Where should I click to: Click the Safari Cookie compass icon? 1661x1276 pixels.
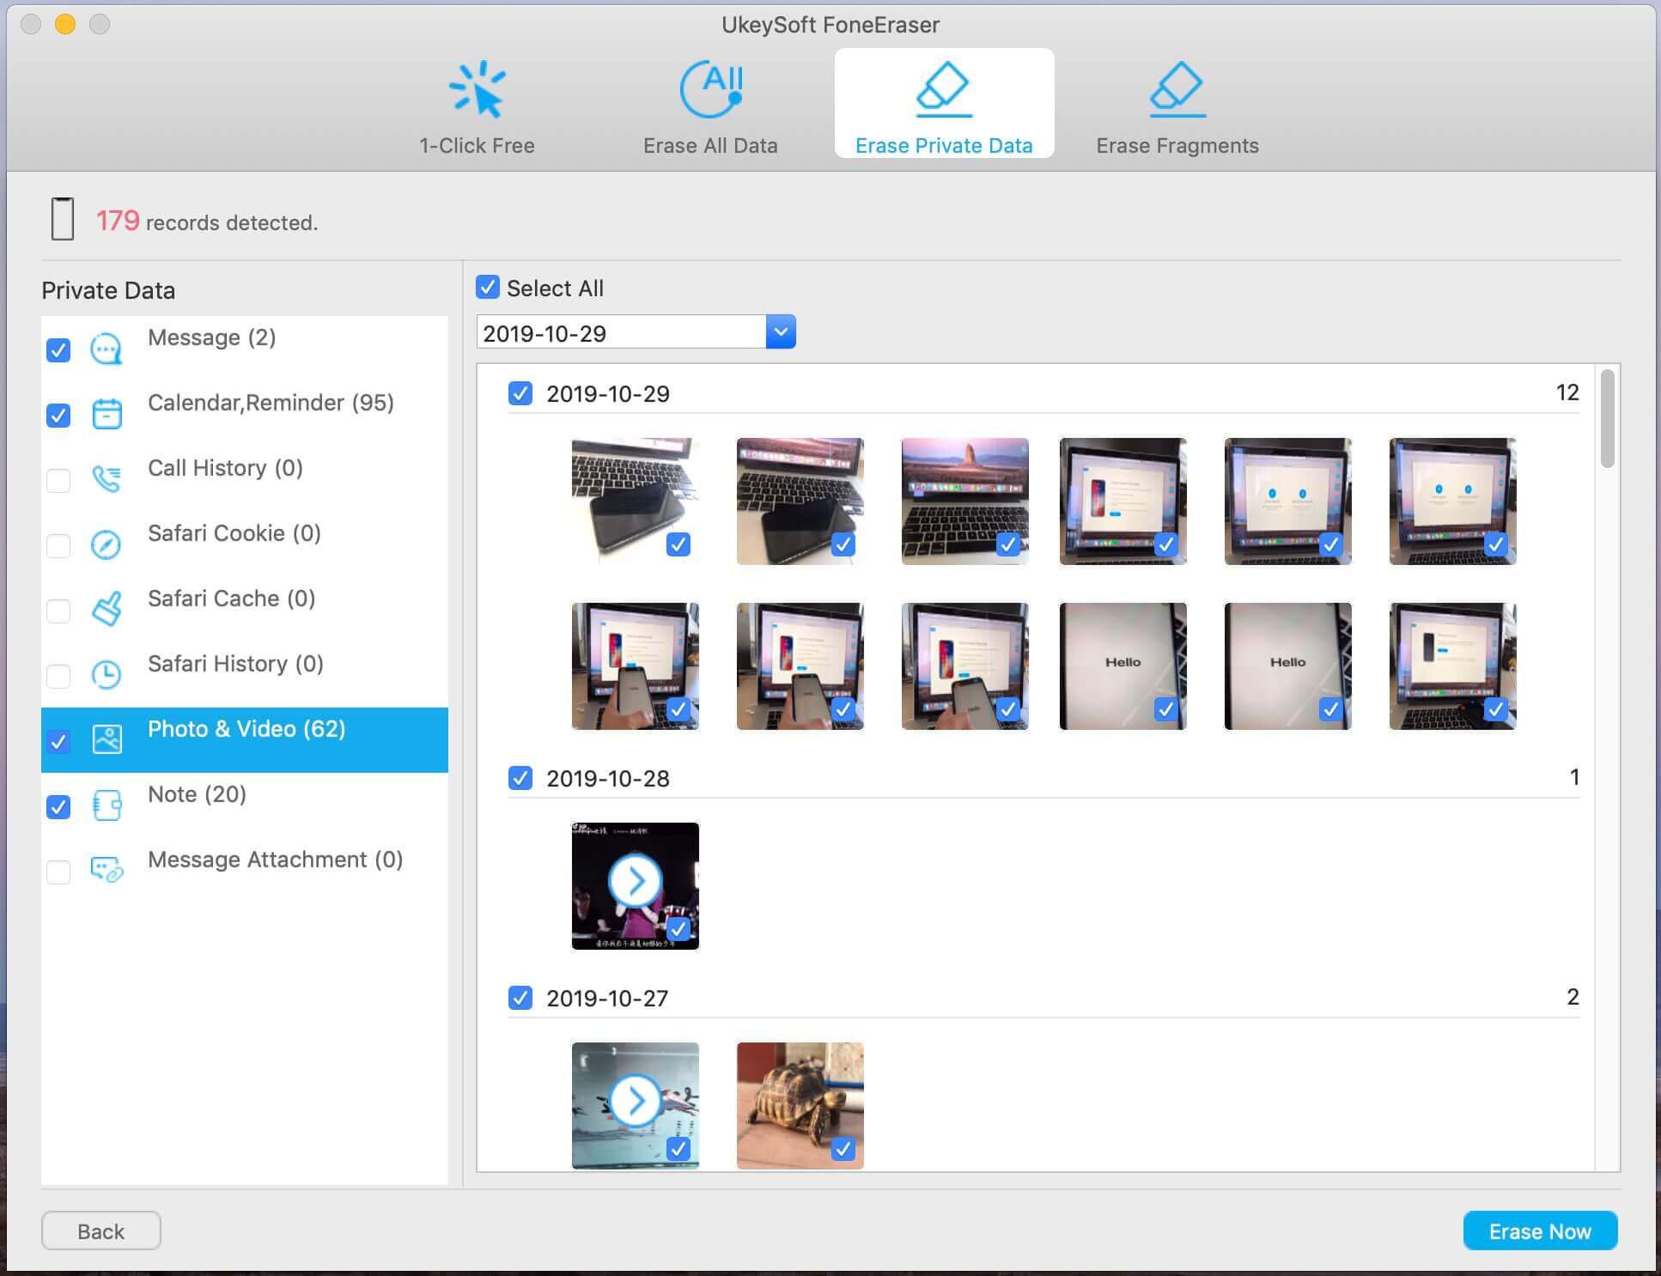[x=106, y=544]
